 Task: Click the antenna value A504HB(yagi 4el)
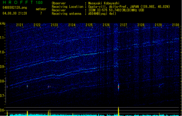click(102, 14)
